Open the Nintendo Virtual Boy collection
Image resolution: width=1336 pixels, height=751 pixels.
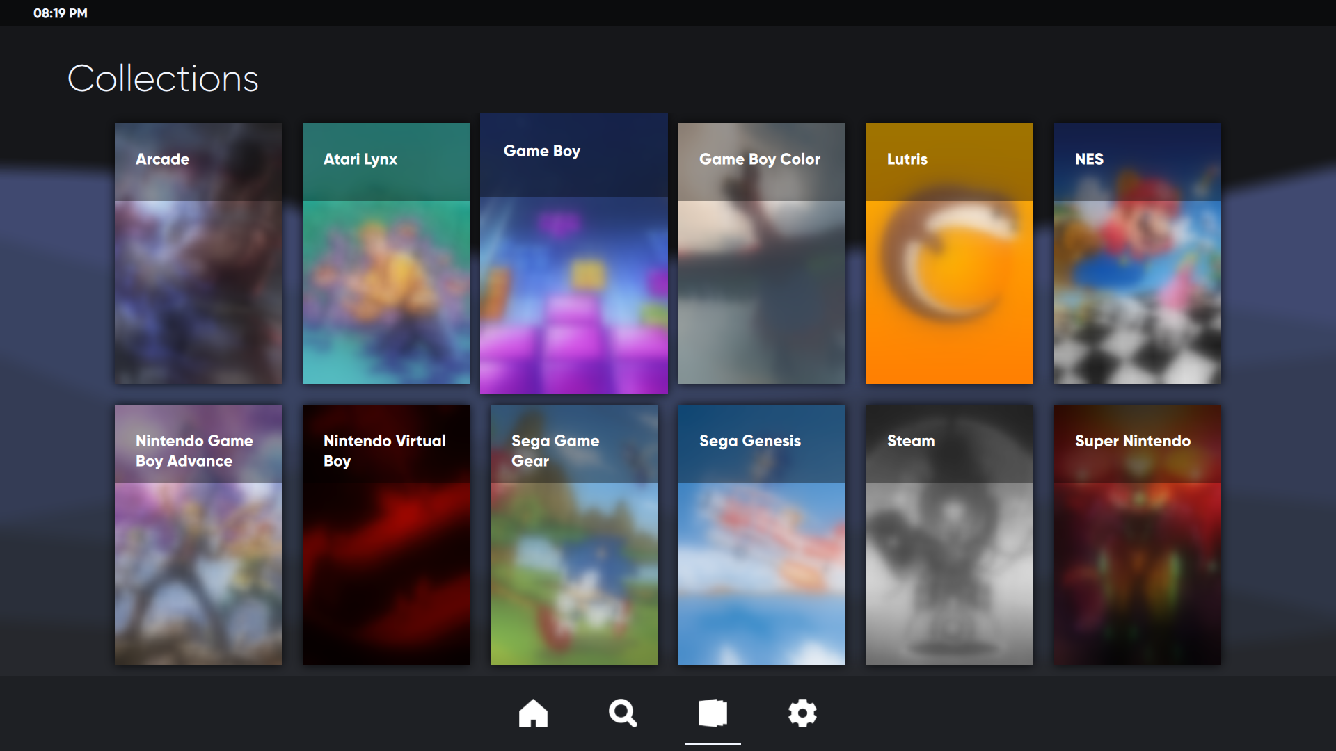pos(386,535)
